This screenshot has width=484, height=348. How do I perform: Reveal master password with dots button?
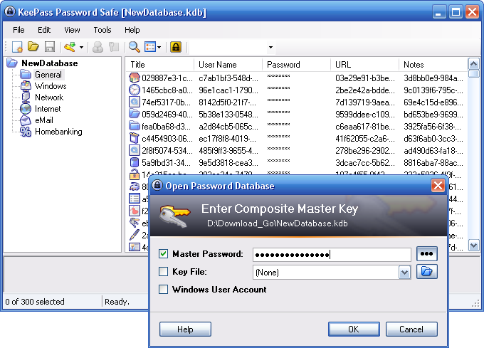[427, 254]
